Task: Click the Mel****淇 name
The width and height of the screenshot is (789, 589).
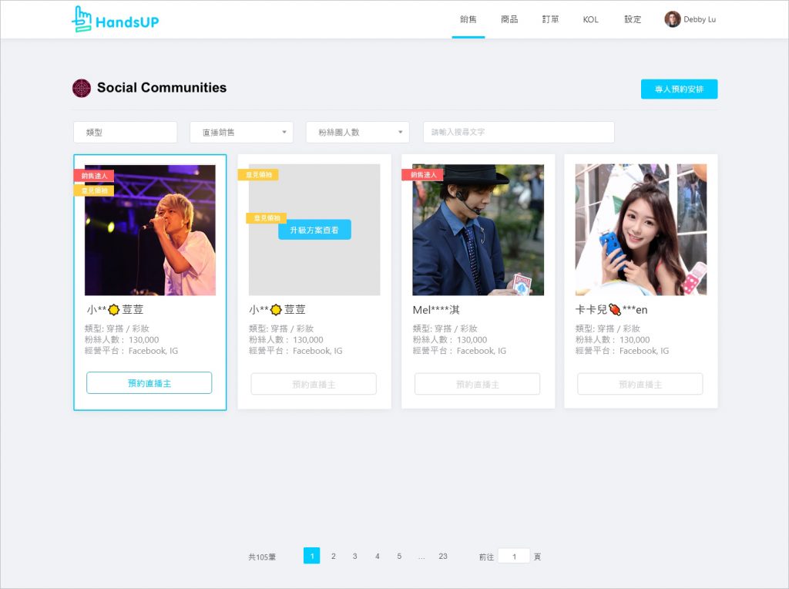Action: pos(436,310)
